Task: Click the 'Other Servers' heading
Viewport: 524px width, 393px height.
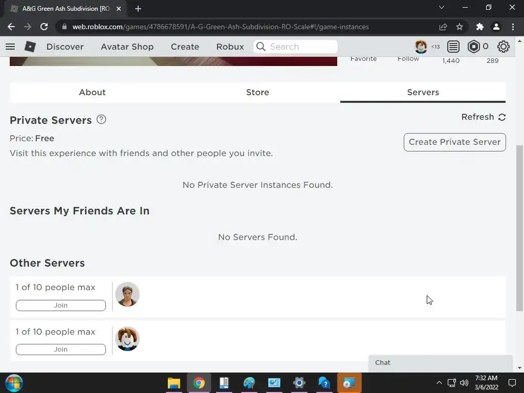Action: point(47,263)
